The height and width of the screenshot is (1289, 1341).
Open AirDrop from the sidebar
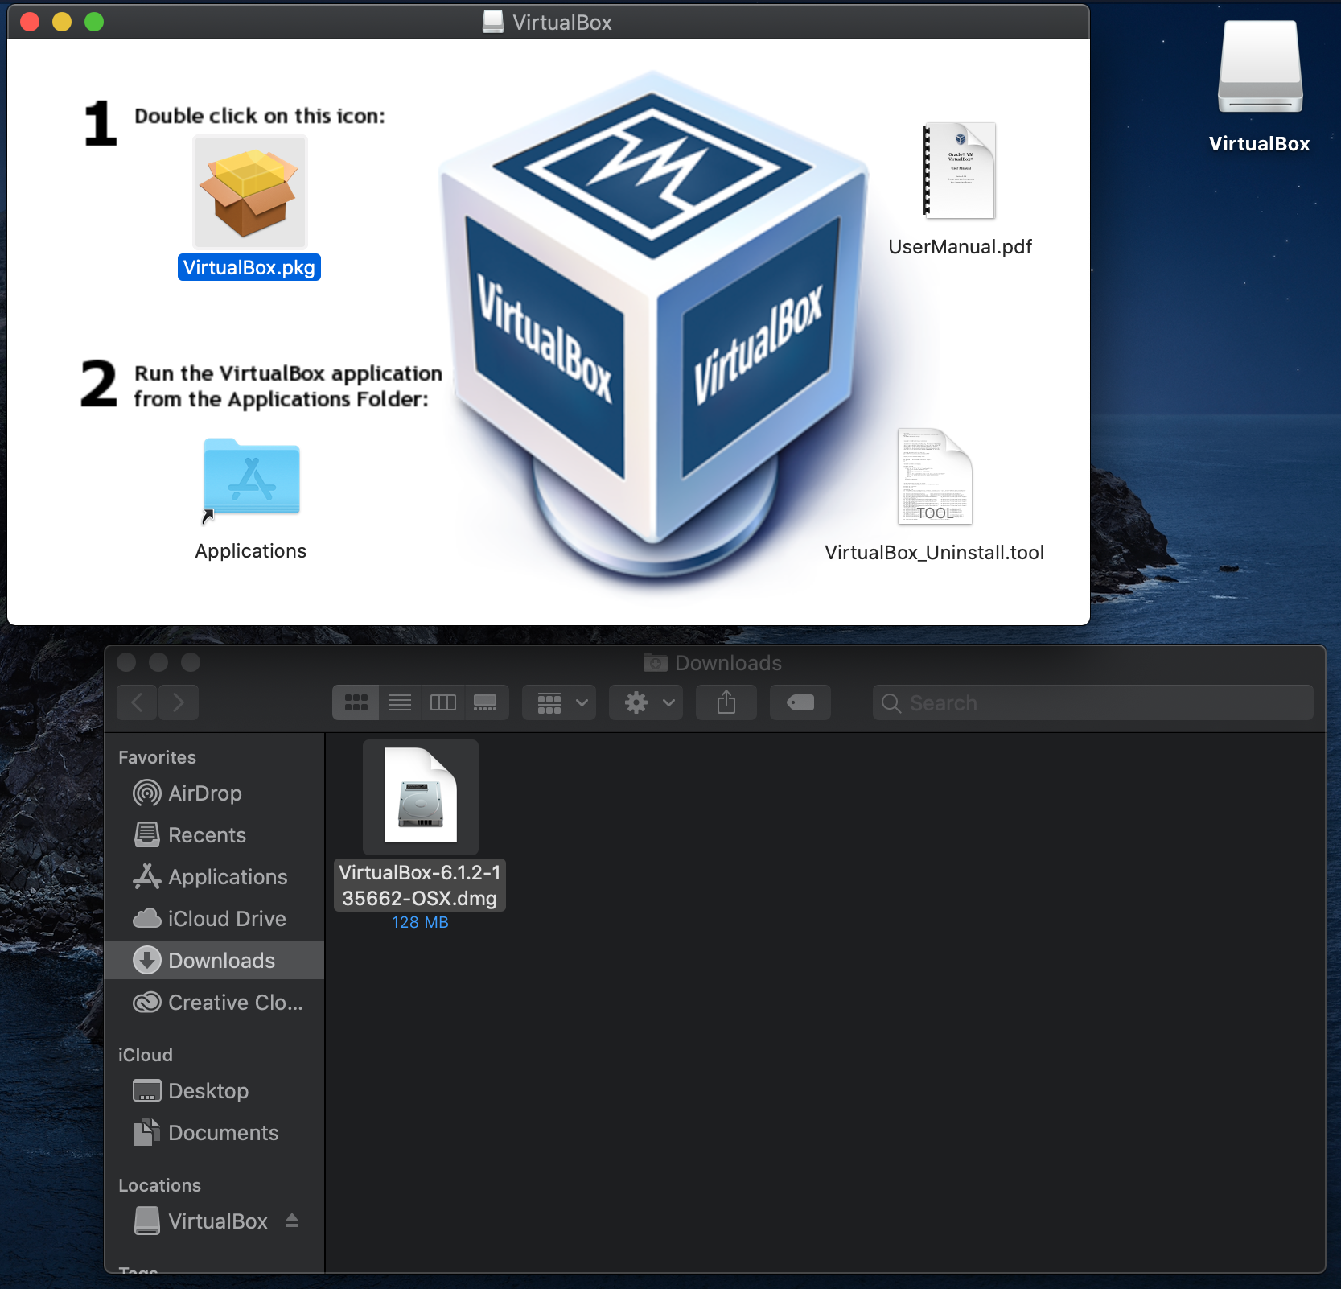pos(204,793)
